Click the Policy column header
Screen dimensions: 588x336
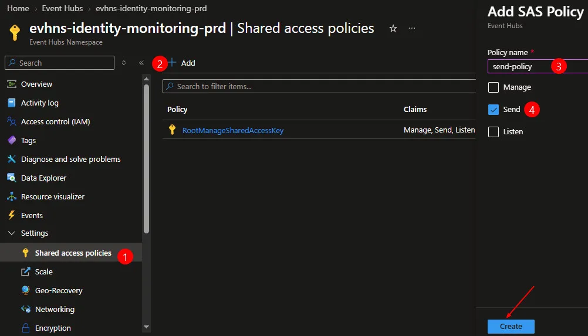point(177,110)
